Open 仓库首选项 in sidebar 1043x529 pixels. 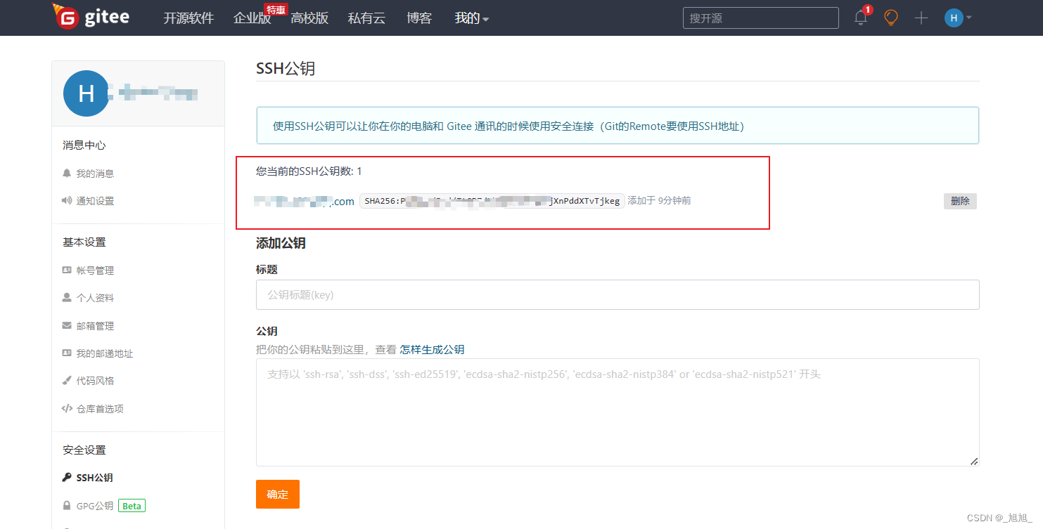100,409
